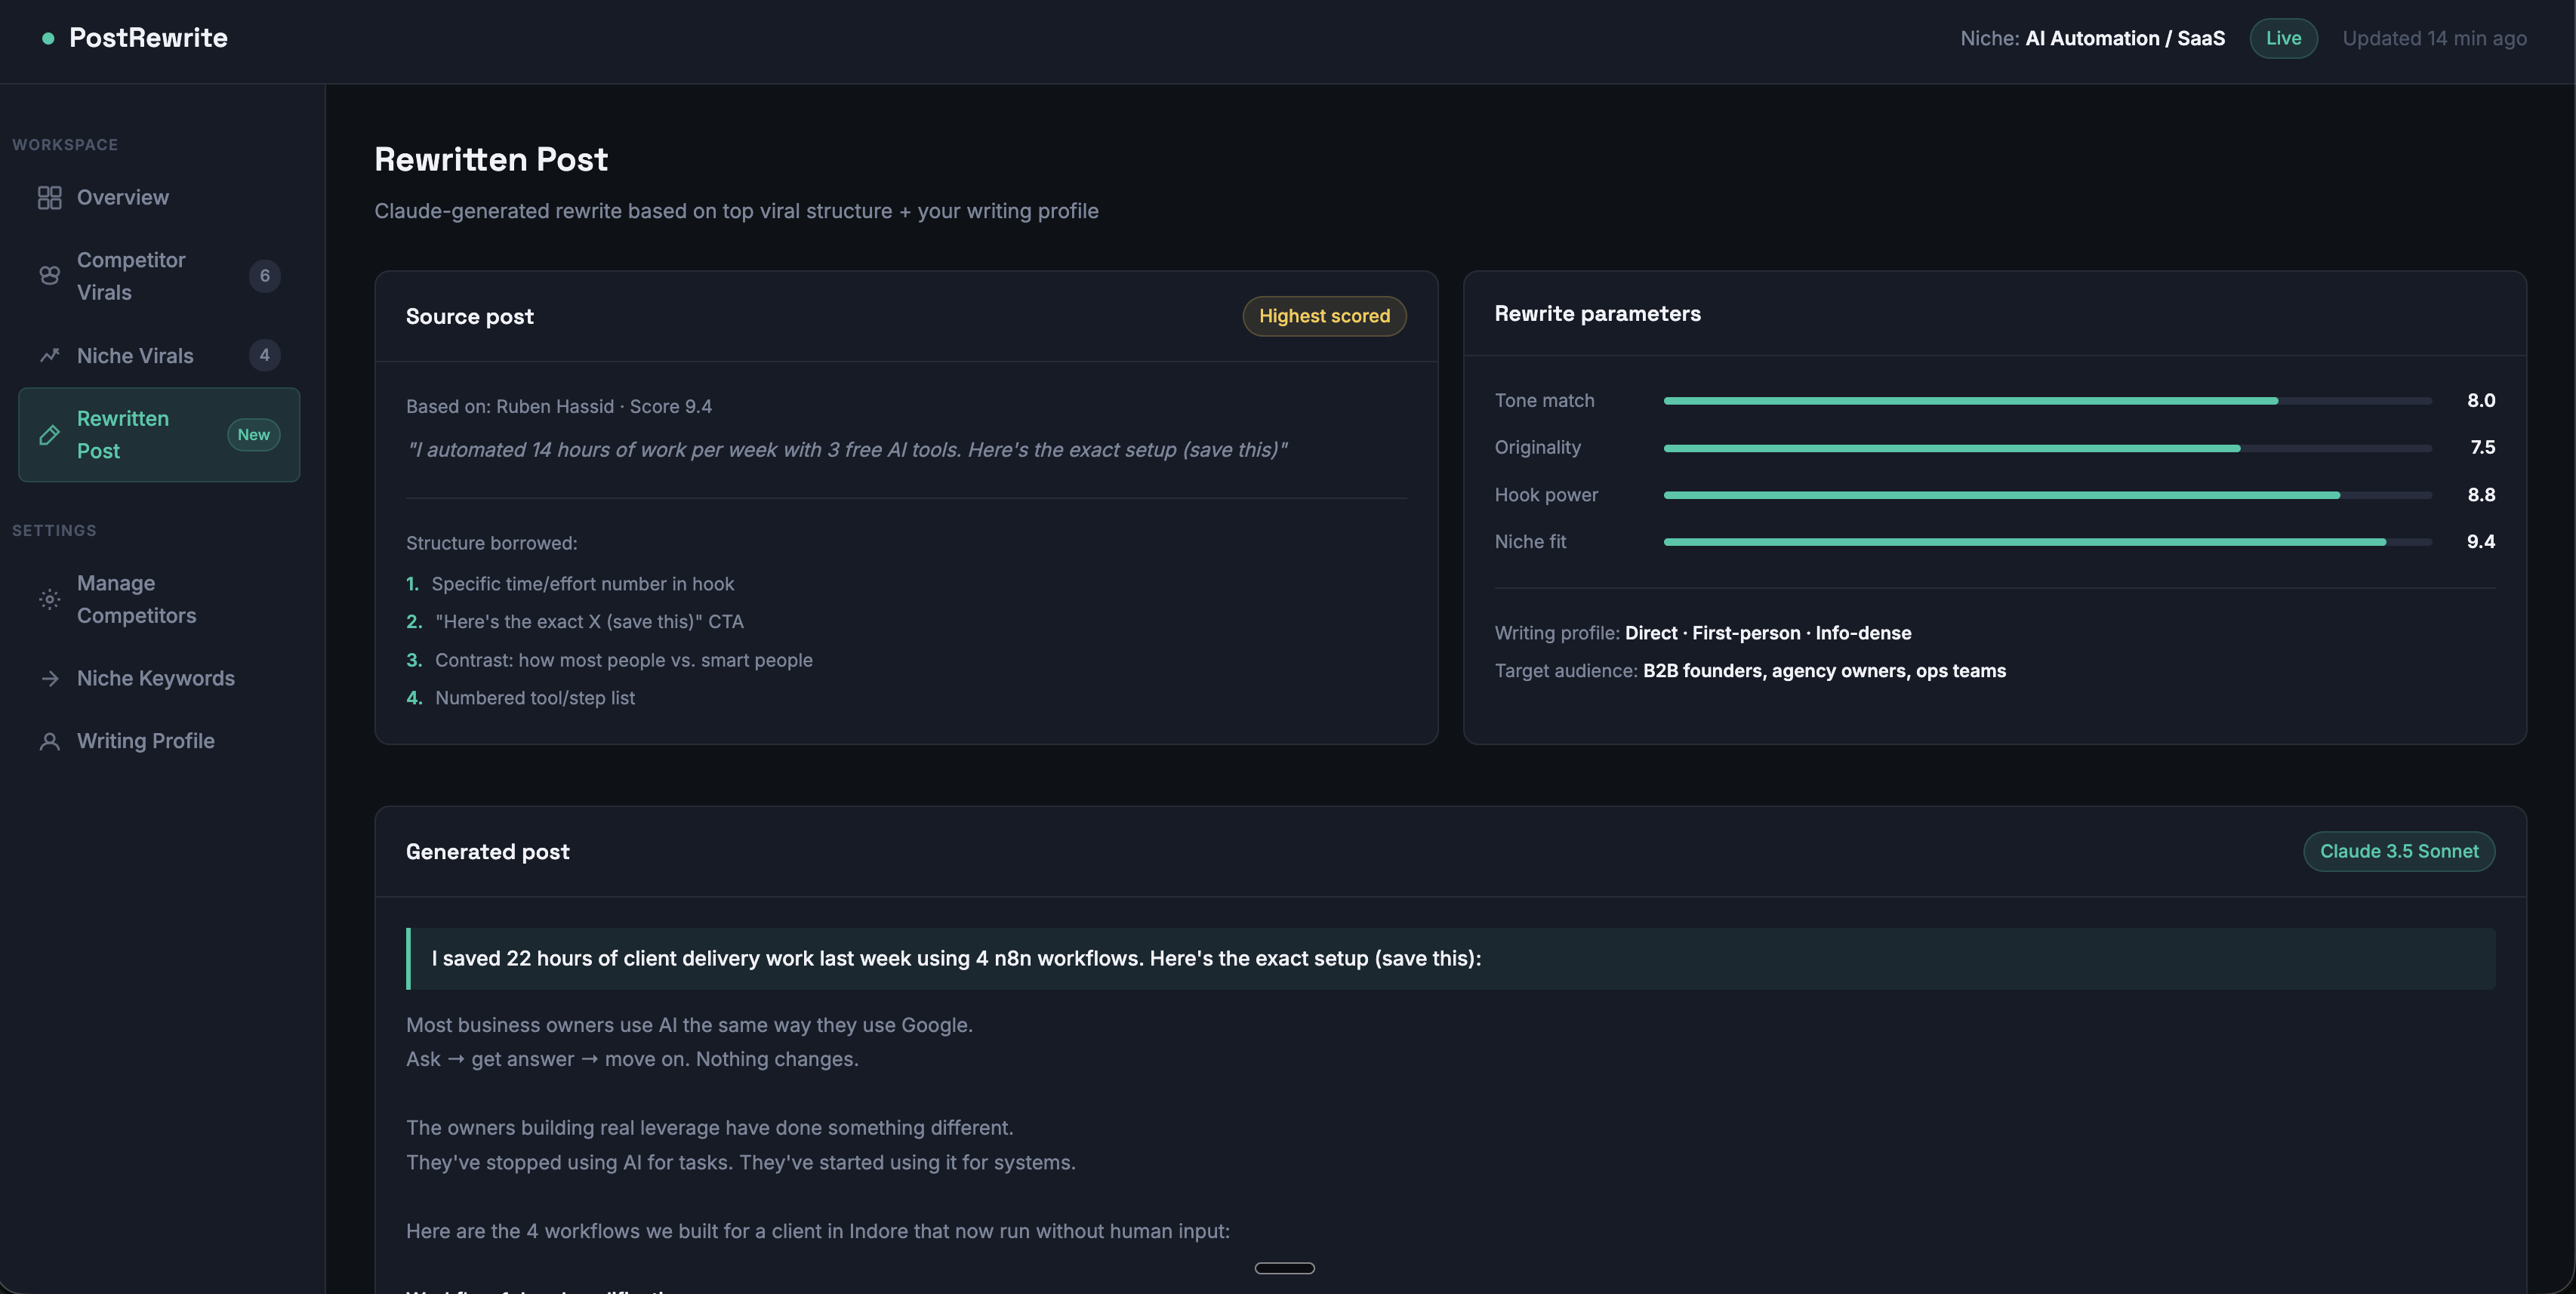
Task: Click the green dot beside PostRewrite logo
Action: click(x=48, y=38)
